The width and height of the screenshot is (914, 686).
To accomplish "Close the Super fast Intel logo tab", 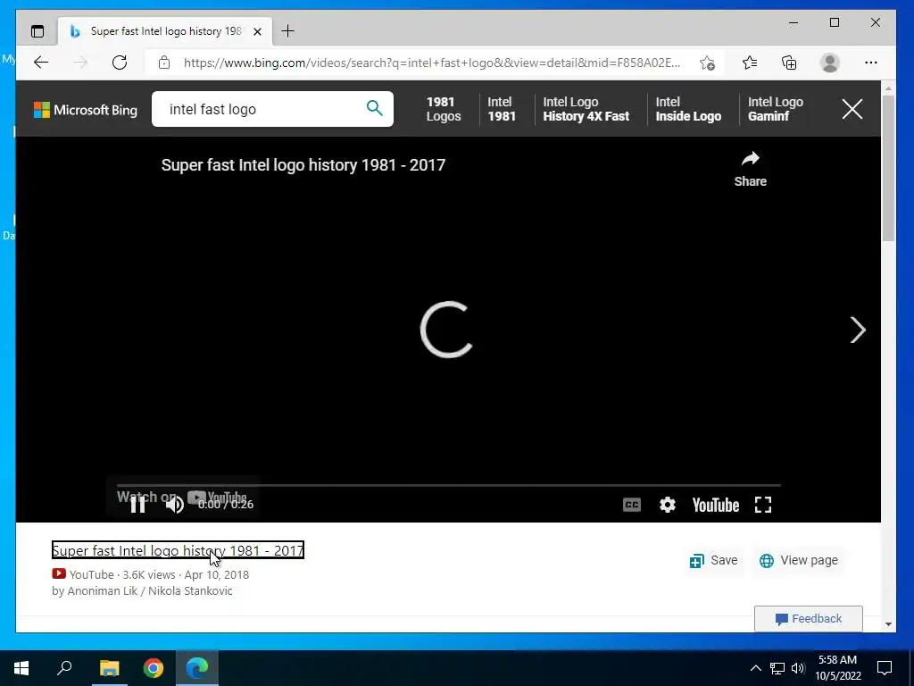I will (x=257, y=31).
